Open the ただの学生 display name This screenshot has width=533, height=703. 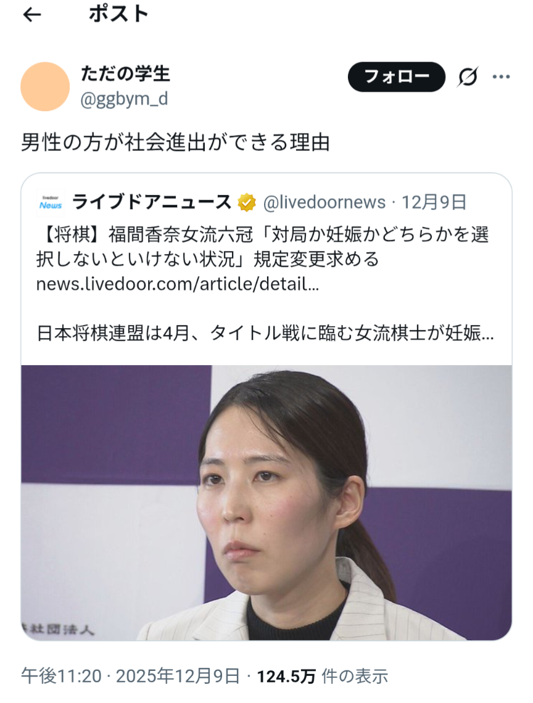pos(126,74)
